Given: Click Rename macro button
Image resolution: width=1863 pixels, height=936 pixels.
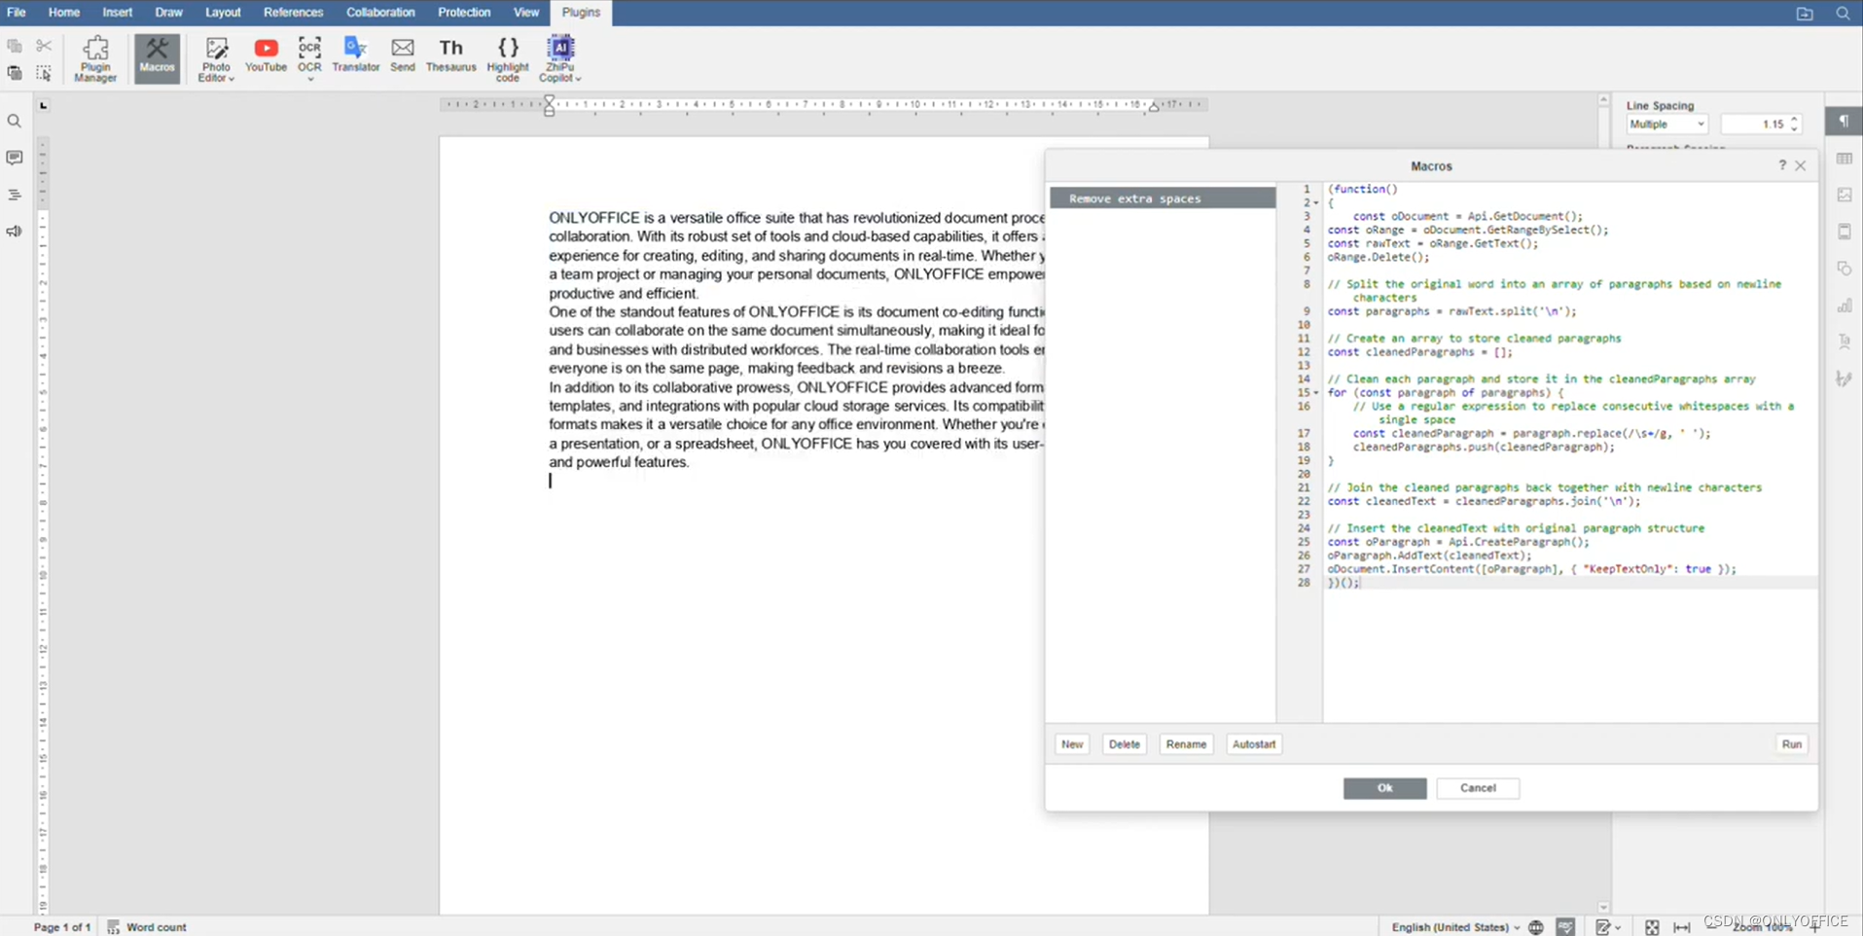Looking at the screenshot, I should (x=1186, y=744).
